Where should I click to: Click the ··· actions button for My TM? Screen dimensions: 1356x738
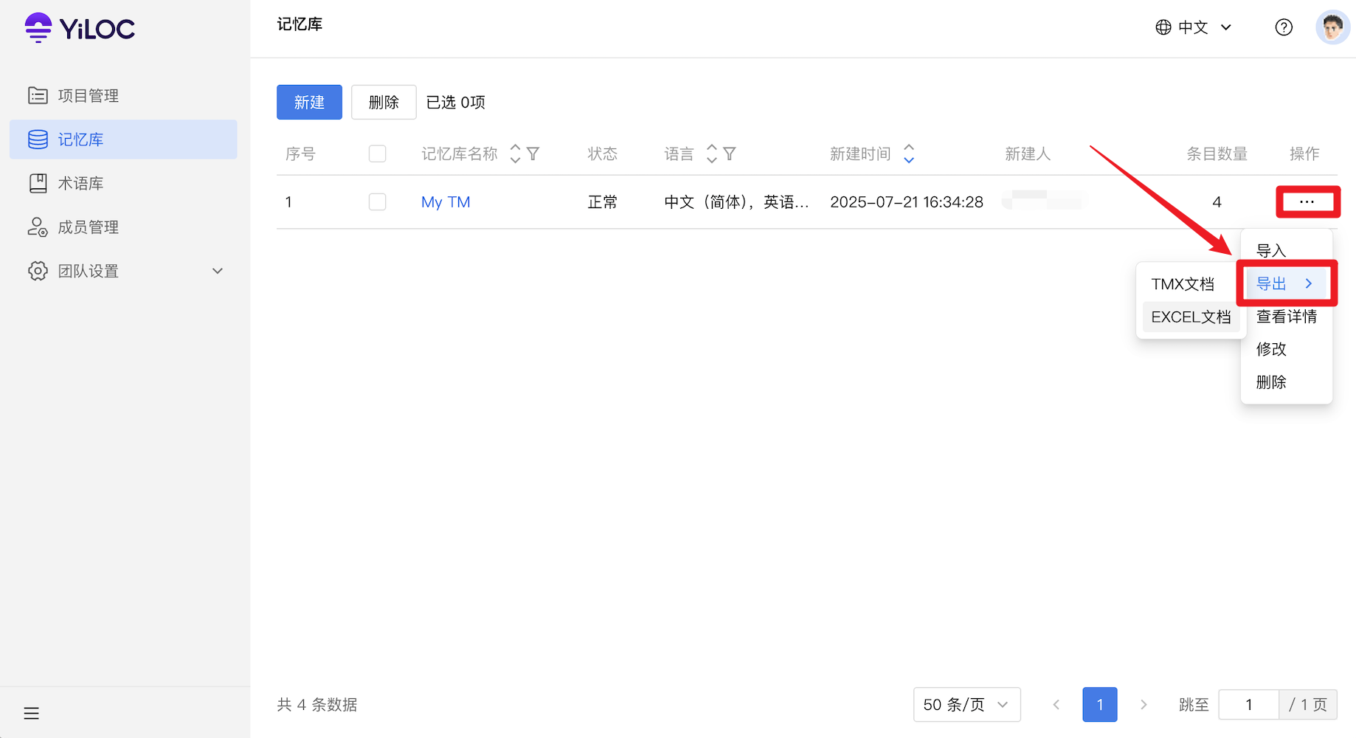click(1307, 201)
